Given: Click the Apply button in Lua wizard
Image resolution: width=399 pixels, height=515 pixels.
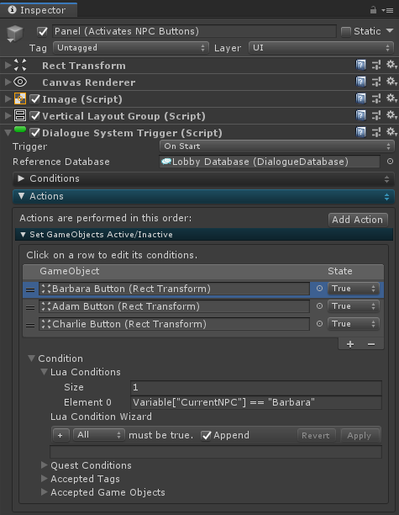Looking at the screenshot, I should pos(359,436).
